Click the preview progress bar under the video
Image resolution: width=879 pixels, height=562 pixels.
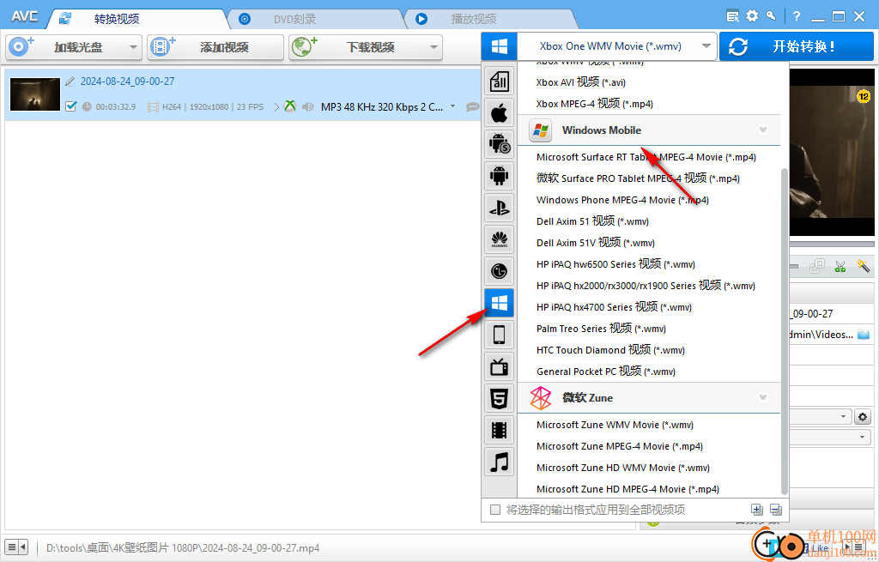831,244
